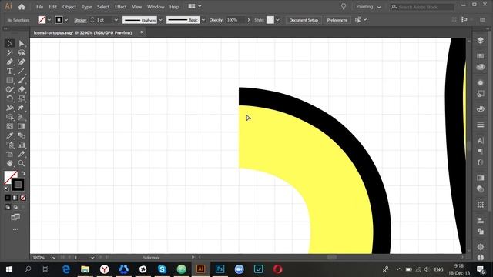Open the Basic brush definition dropdown
This screenshot has width=493, height=277.
pyautogui.click(x=203, y=20)
